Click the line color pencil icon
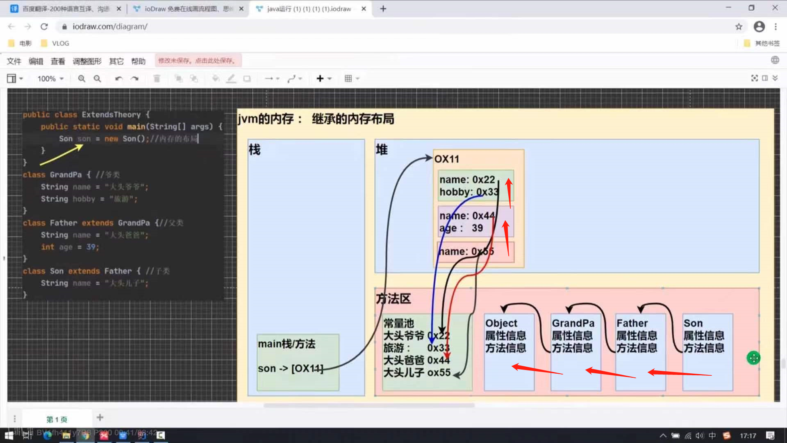 [231, 78]
